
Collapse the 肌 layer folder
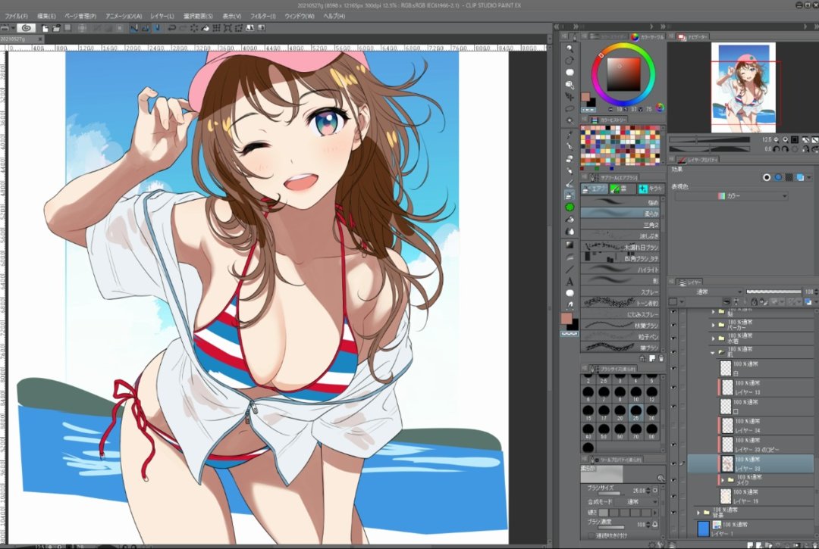pos(713,352)
